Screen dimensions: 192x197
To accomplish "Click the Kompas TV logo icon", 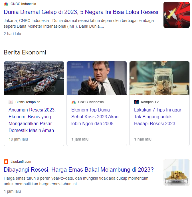I will coord(136,102).
